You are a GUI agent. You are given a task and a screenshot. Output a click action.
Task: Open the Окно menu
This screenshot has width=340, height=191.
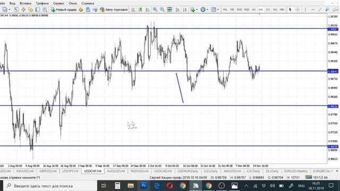point(73,3)
